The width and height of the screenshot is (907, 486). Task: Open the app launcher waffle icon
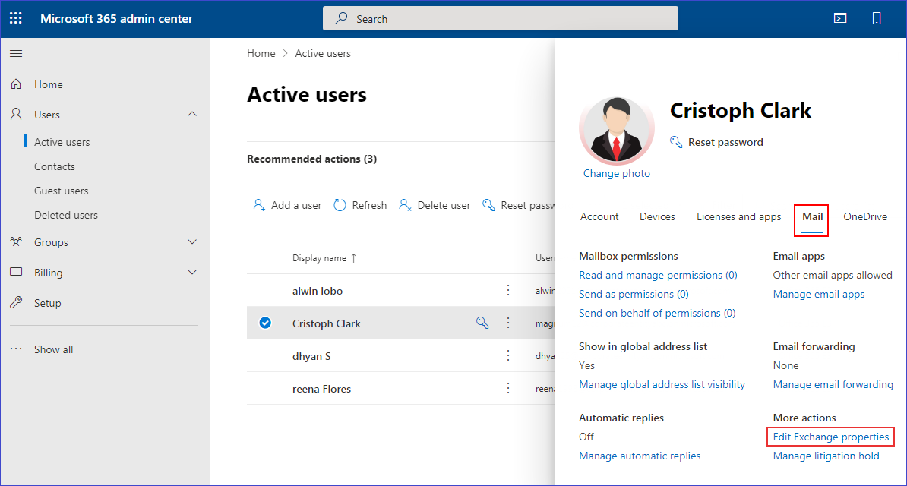pyautogui.click(x=16, y=18)
